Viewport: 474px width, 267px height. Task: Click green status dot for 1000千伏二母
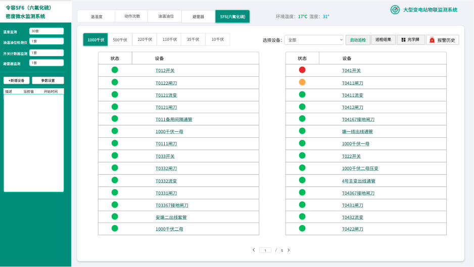pyautogui.click(x=115, y=228)
